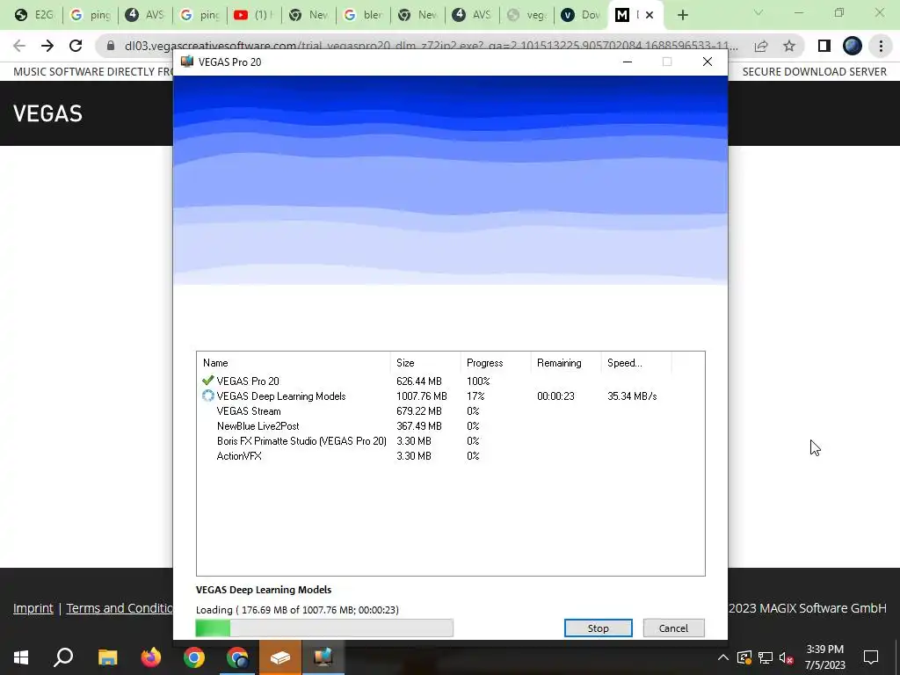The width and height of the screenshot is (900, 675).
Task: Switch to the first AVS tab
Action: pyautogui.click(x=145, y=15)
